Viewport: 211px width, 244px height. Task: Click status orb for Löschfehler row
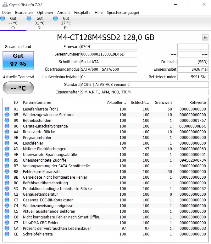(7, 143)
